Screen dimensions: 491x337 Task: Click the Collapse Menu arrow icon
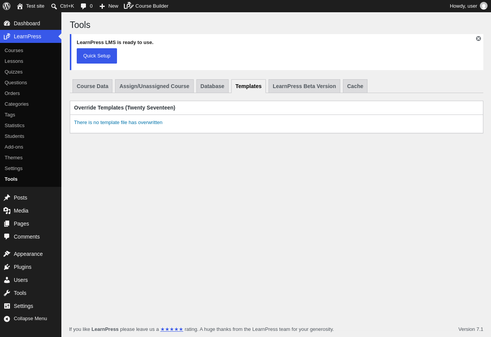click(x=7, y=319)
